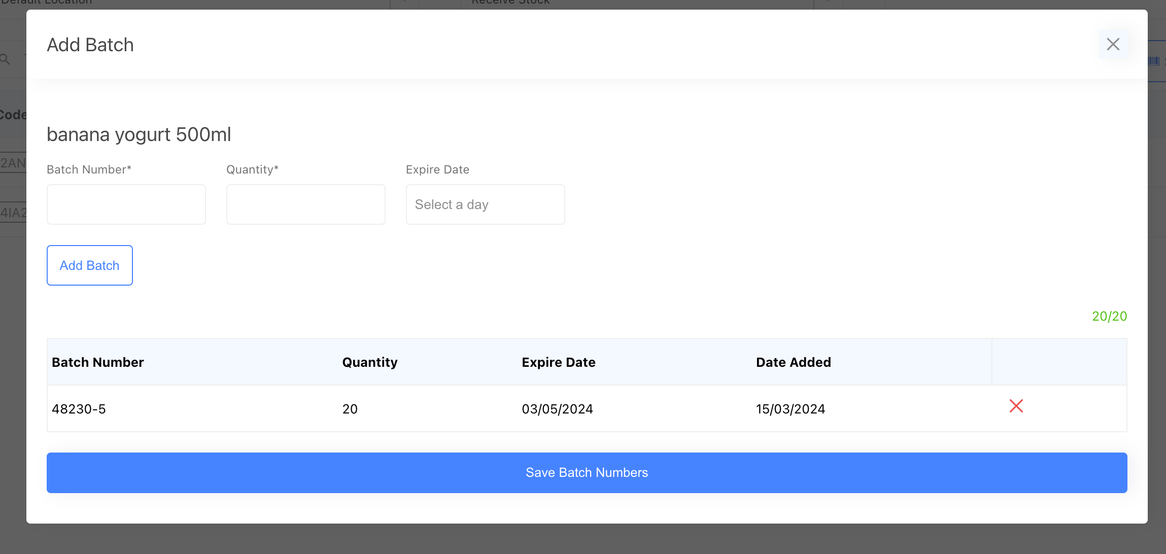This screenshot has width=1166, height=554.
Task: Click the banana yogurt 500ml product title
Action: tap(139, 134)
